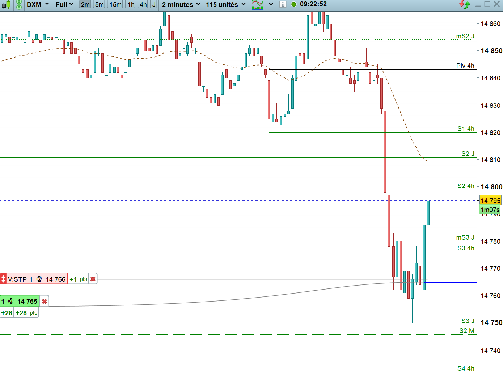Click the 'mS3 J' level label
Image resolution: width=503 pixels, height=371 pixels.
(465, 237)
